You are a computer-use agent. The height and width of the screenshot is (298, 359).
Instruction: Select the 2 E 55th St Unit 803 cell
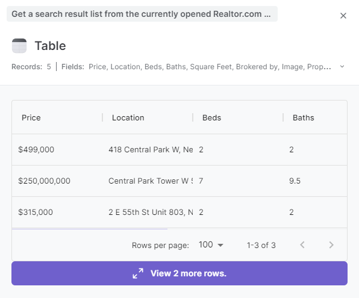click(x=148, y=212)
